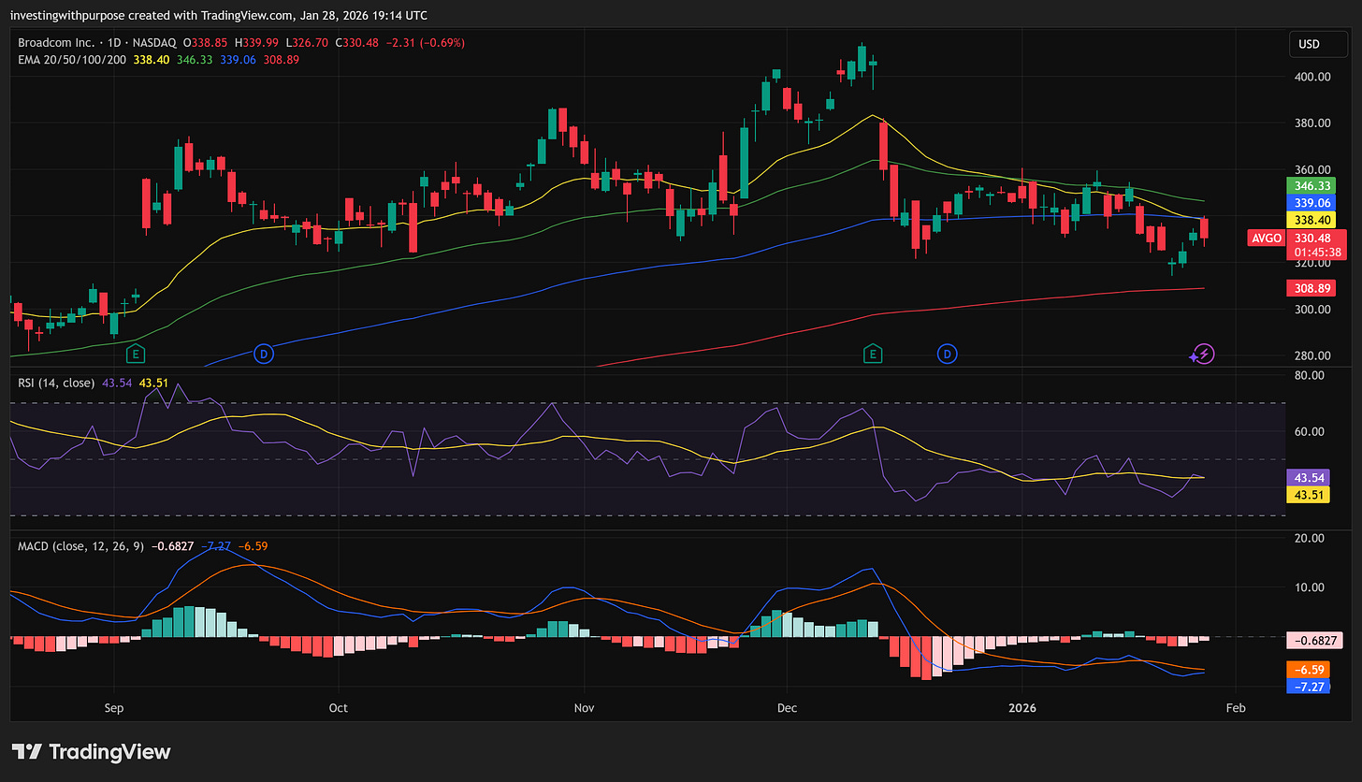Click the close price C330.48 in header
The height and width of the screenshot is (782, 1362).
pyautogui.click(x=356, y=43)
